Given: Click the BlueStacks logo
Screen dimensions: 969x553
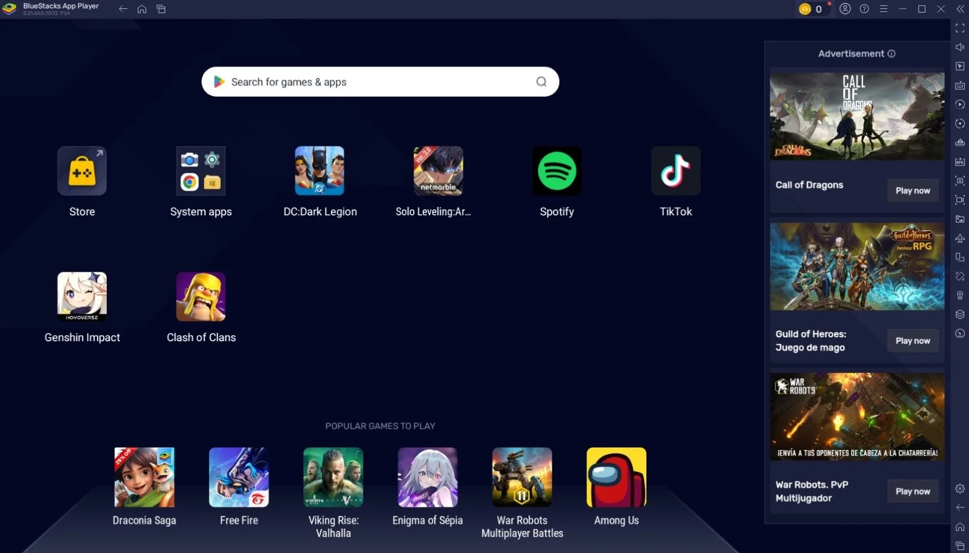Looking at the screenshot, I should (x=10, y=8).
